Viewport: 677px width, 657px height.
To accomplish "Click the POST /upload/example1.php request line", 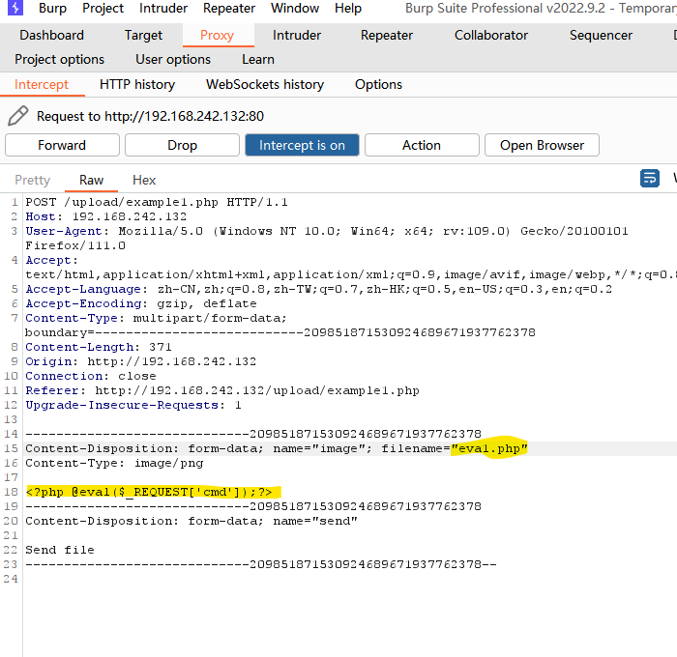I will 157,202.
